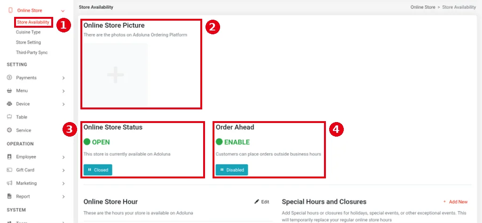This screenshot has height=223, width=482.
Task: Click the green OPEN status text
Action: tap(101, 142)
